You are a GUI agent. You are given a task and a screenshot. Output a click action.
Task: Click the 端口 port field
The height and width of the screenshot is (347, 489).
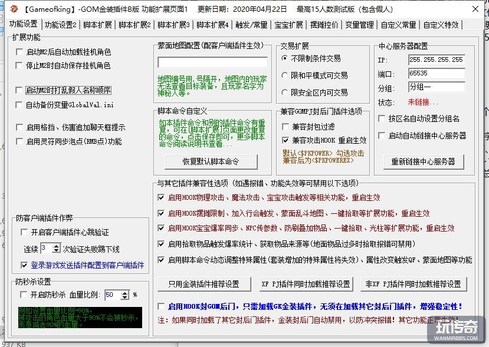click(437, 74)
